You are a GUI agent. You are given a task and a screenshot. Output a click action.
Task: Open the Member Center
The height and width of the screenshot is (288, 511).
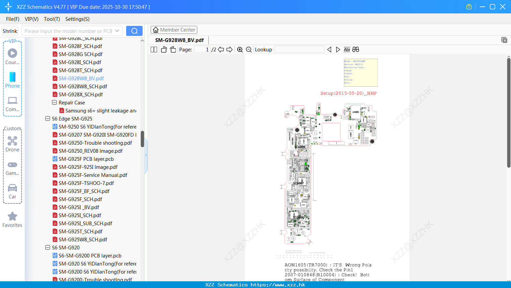(174, 30)
